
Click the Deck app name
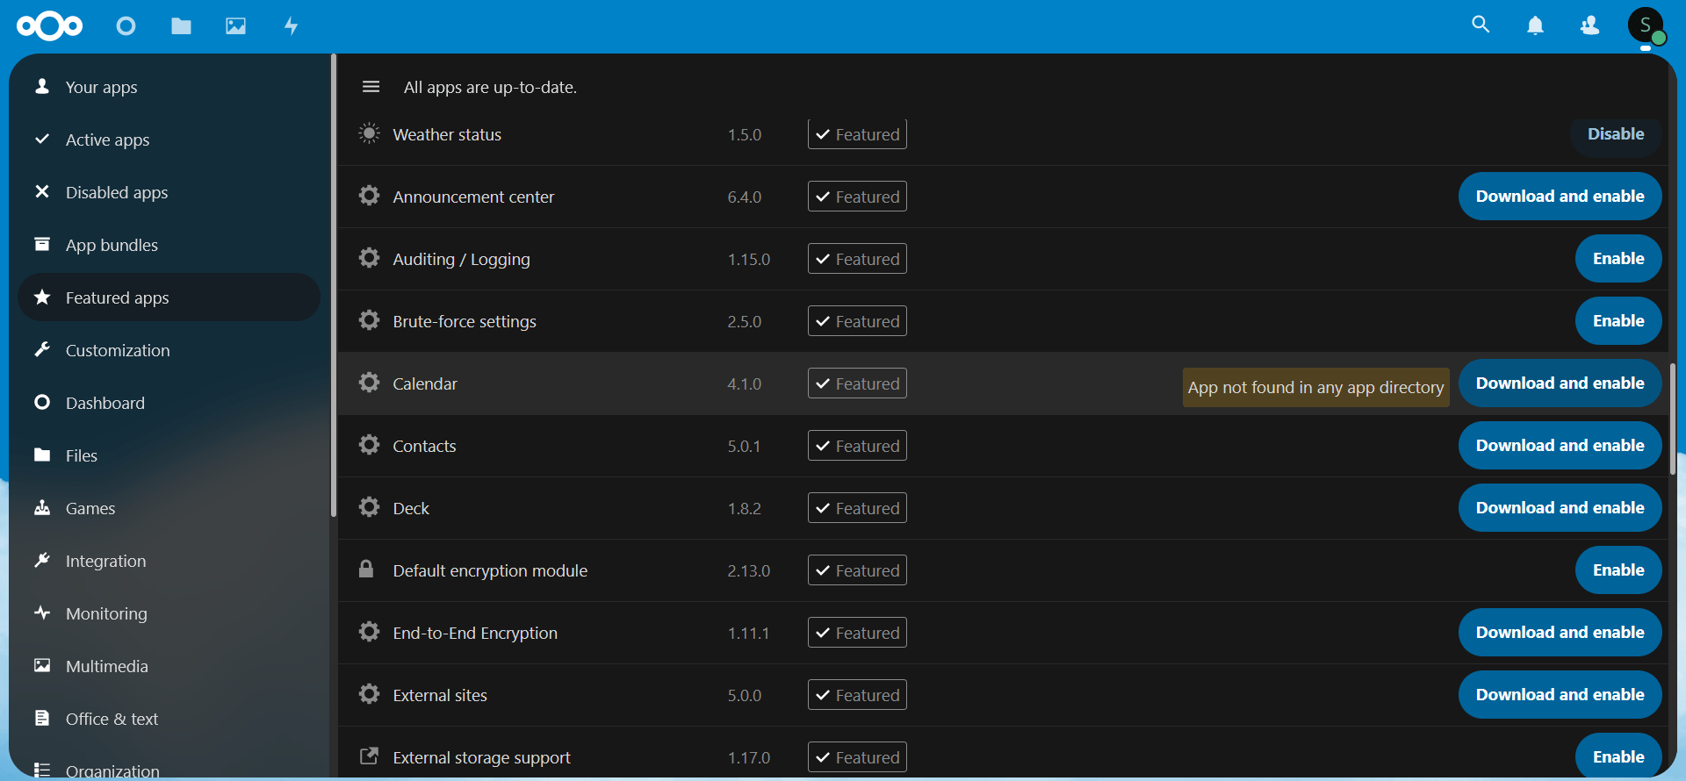coord(411,508)
